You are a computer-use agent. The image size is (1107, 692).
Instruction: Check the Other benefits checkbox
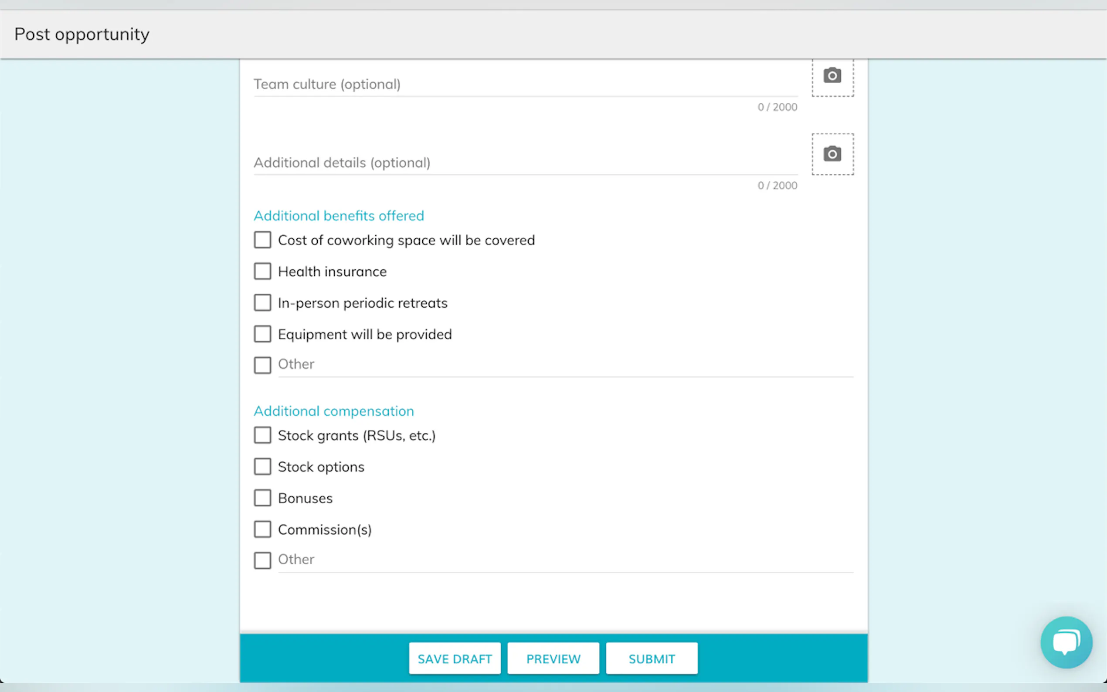[x=263, y=365]
